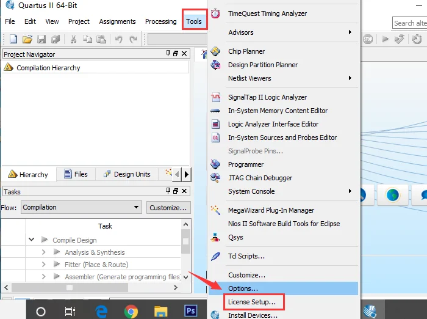Select Nios II Software Build Tools for Eclipse
This screenshot has height=319, width=427.
[284, 224]
